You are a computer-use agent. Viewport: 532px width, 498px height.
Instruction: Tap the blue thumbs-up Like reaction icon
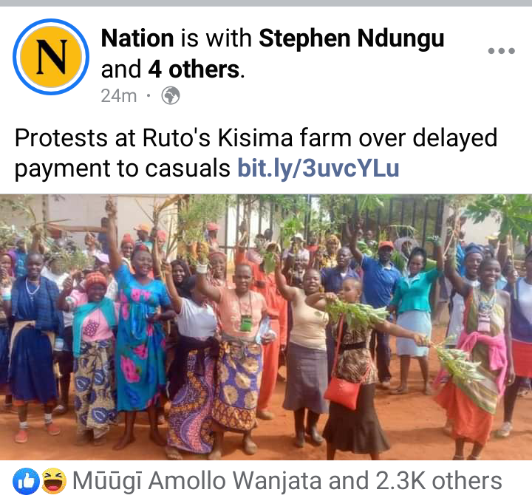point(26,481)
